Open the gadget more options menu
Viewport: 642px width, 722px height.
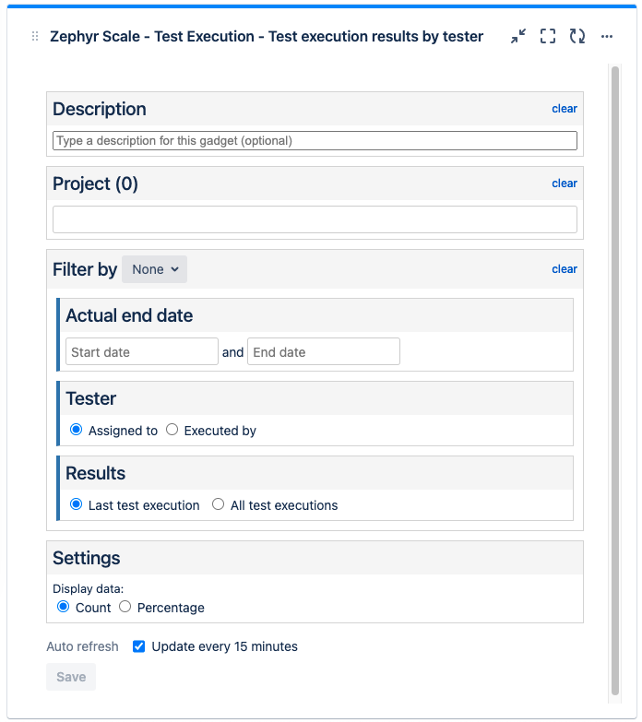point(607,37)
